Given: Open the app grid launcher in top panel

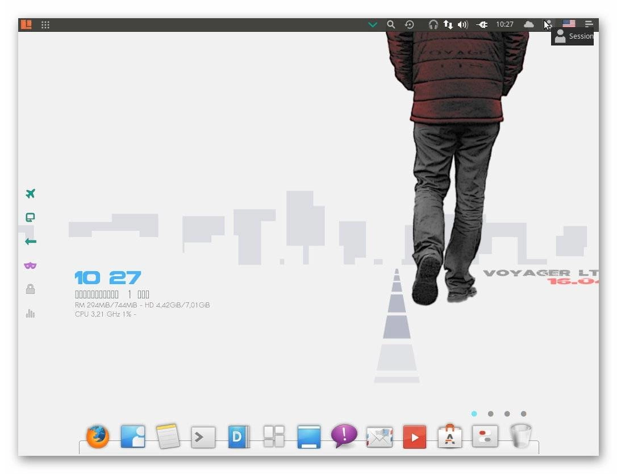Looking at the screenshot, I should (45, 25).
